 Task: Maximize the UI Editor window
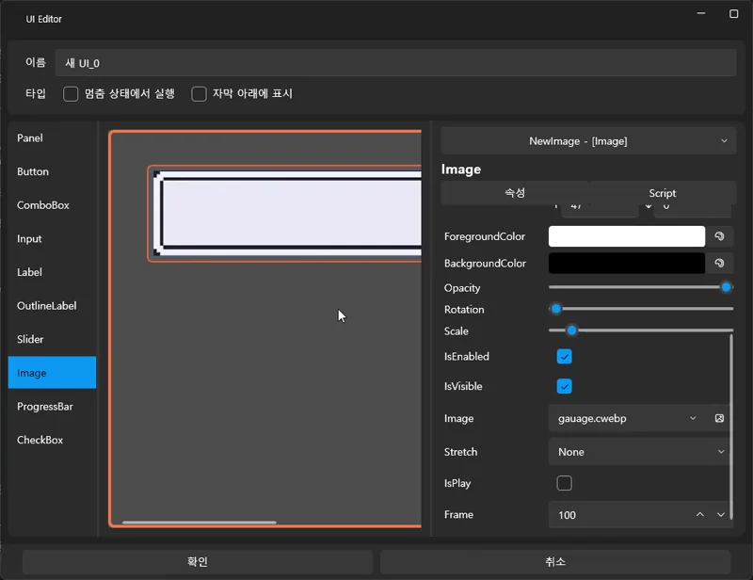click(x=733, y=15)
